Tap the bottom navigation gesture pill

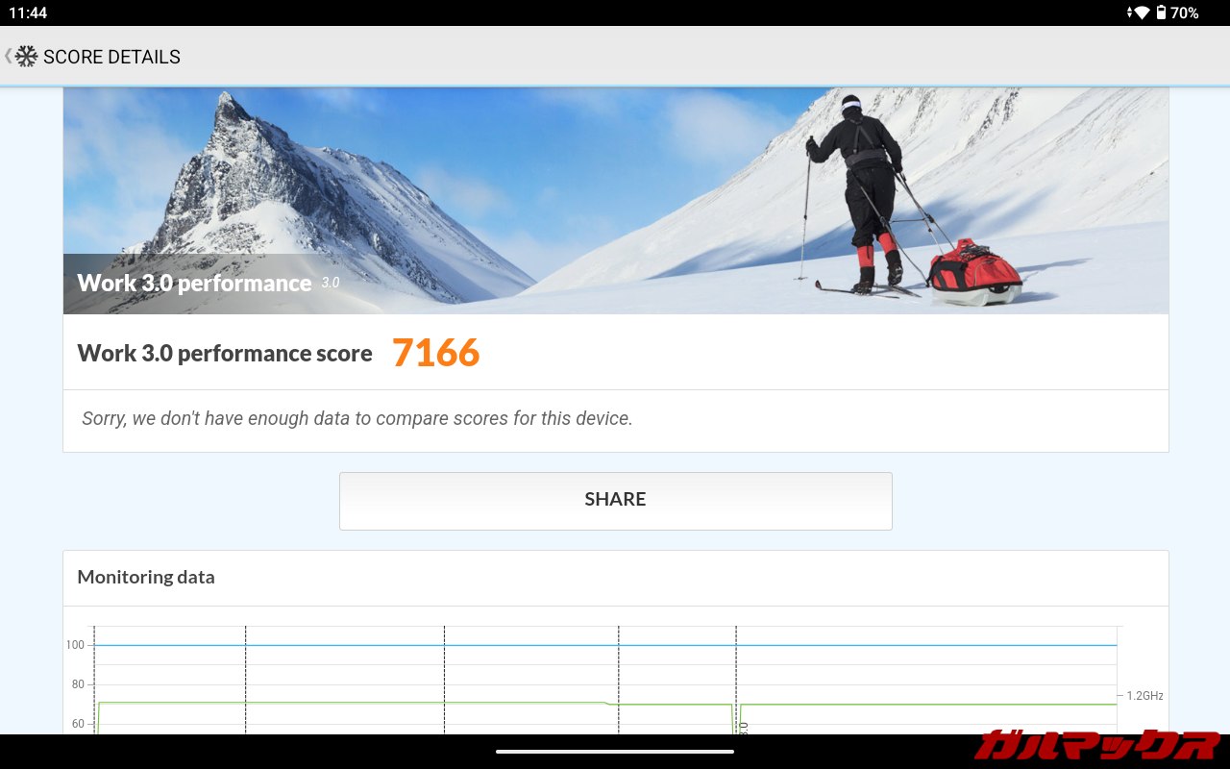click(615, 751)
